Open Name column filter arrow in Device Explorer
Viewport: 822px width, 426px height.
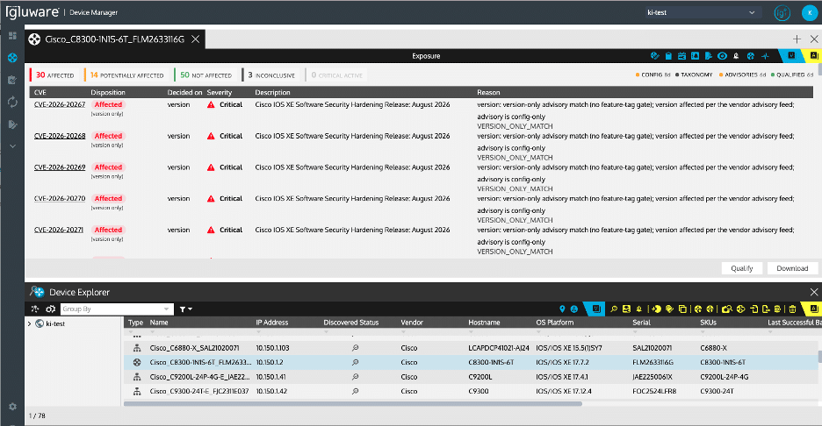153,332
